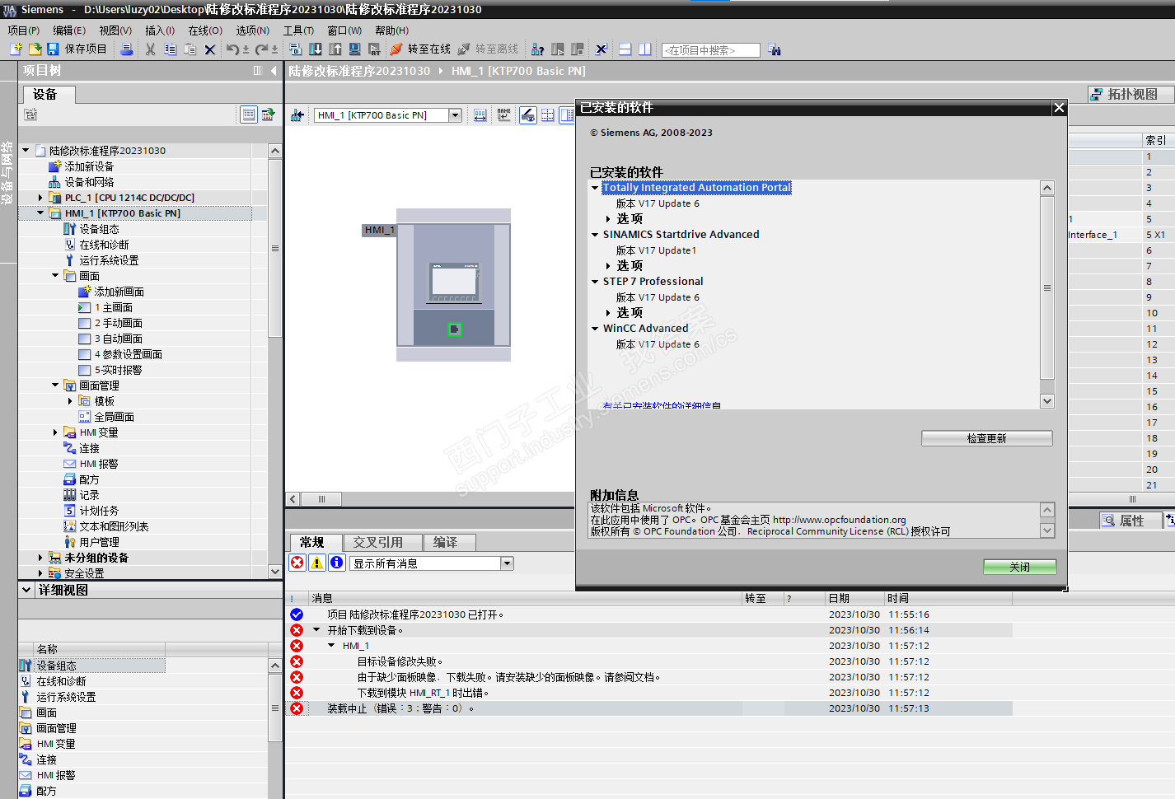Click the new project icon in toolbar
Screen dimensions: 1175x799
(16, 49)
